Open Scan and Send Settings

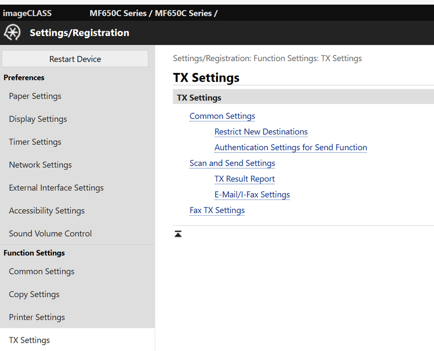(x=232, y=163)
